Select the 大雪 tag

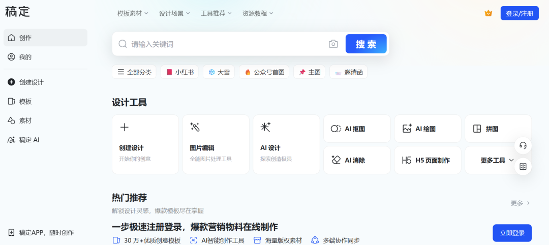[x=219, y=72]
